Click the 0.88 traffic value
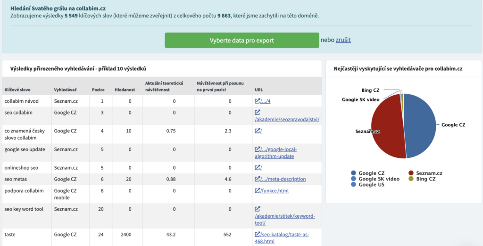The height and width of the screenshot is (246, 483). click(x=171, y=179)
